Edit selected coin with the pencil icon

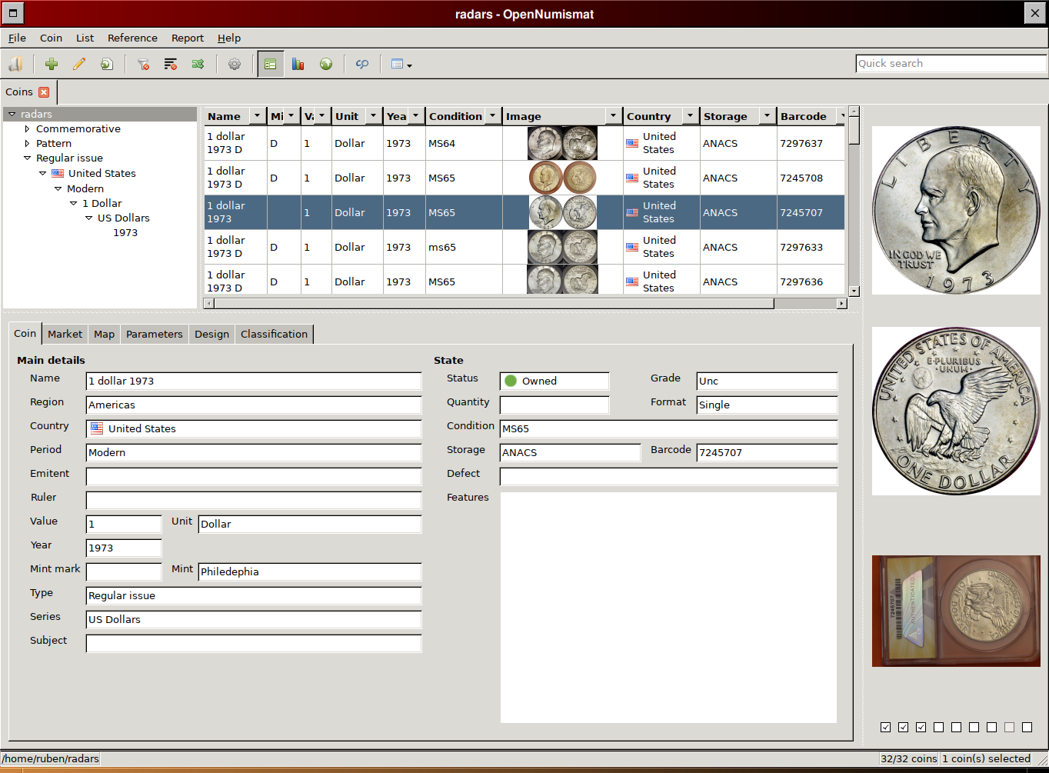tap(78, 64)
